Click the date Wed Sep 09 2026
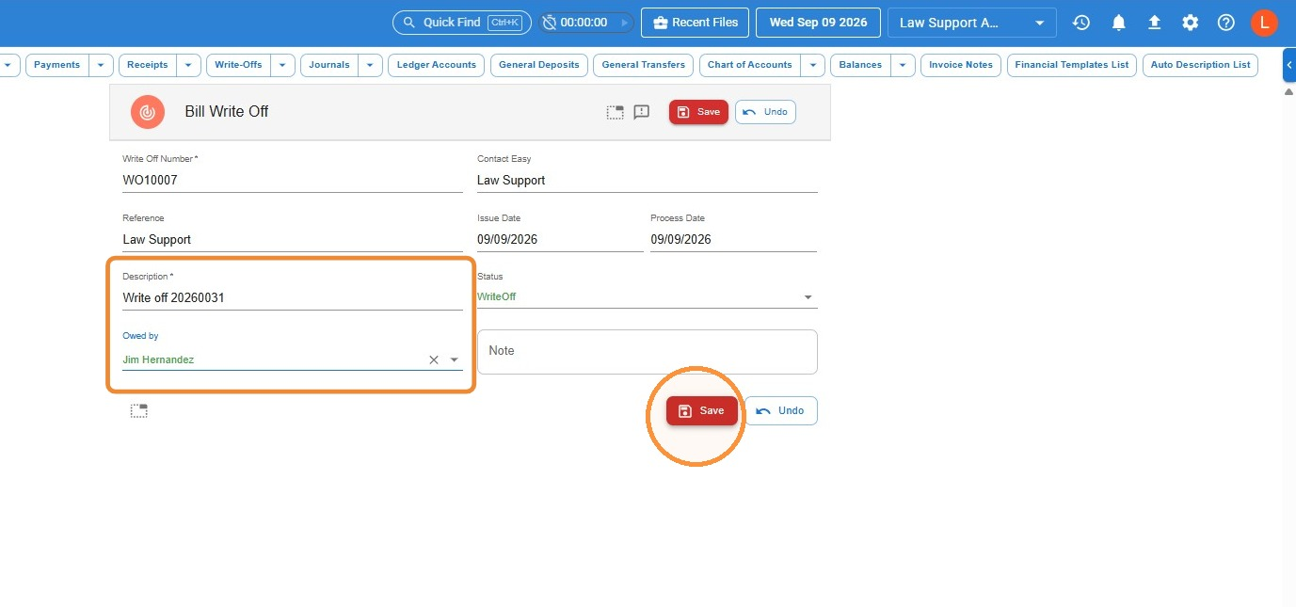1296x607 pixels. pos(818,23)
